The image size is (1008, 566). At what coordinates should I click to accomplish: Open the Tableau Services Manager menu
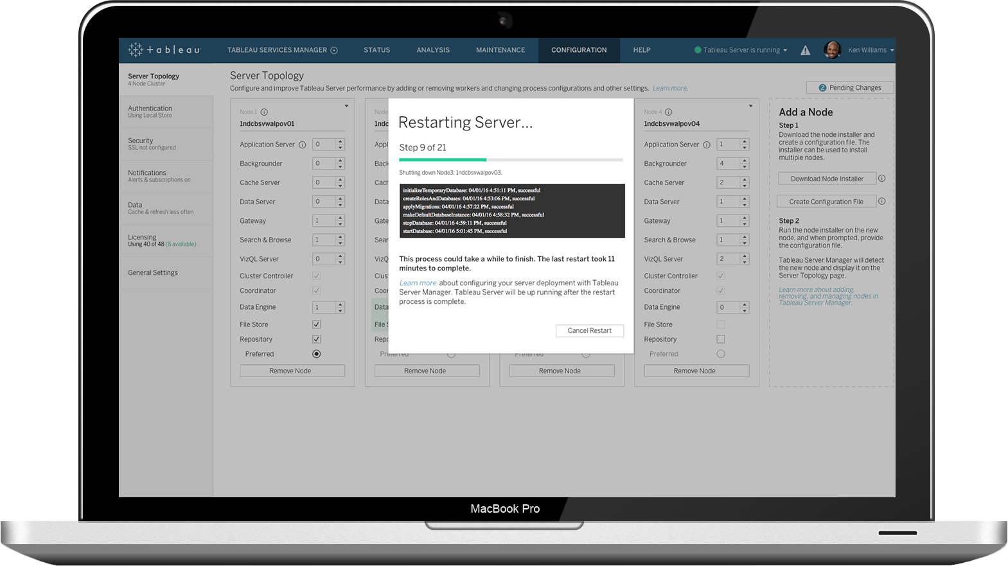point(282,50)
